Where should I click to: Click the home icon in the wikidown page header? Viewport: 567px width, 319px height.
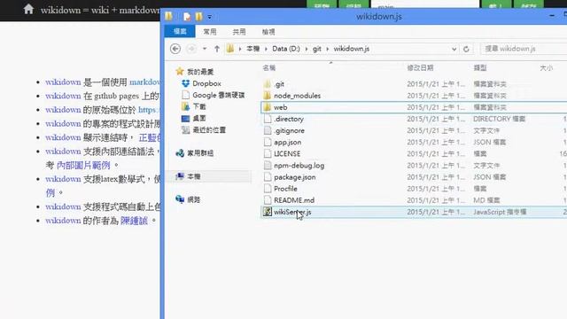(28, 9)
